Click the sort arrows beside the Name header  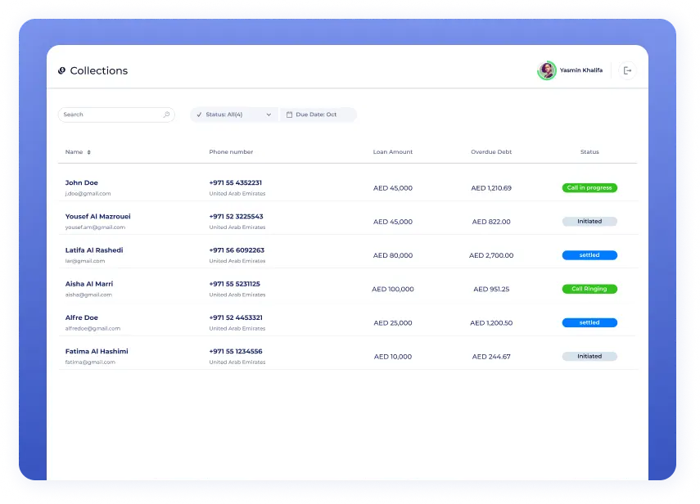pos(89,151)
